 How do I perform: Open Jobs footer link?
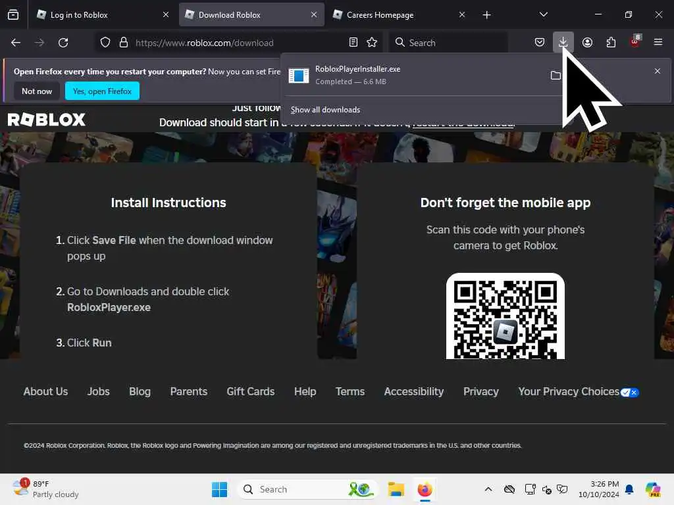click(x=99, y=392)
